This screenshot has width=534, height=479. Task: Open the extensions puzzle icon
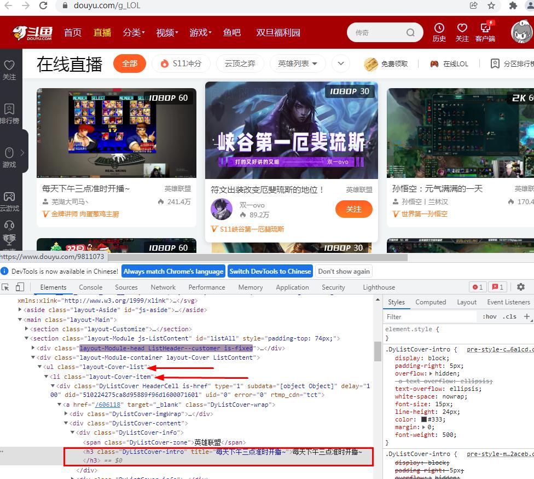(x=513, y=5)
